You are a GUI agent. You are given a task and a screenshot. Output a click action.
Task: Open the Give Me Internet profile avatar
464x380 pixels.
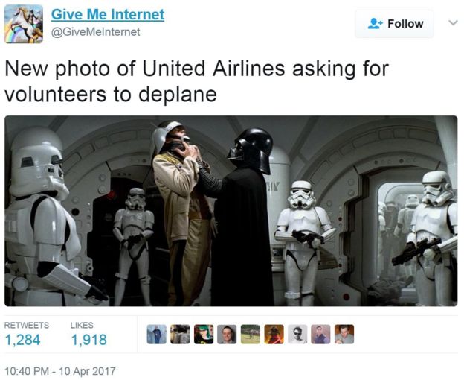click(x=24, y=24)
